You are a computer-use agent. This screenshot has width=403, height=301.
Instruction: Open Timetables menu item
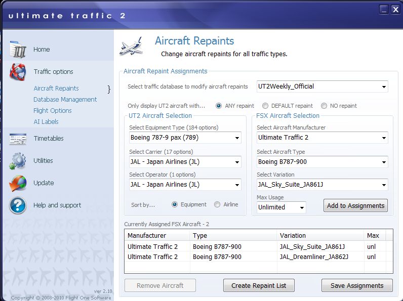[49, 139]
